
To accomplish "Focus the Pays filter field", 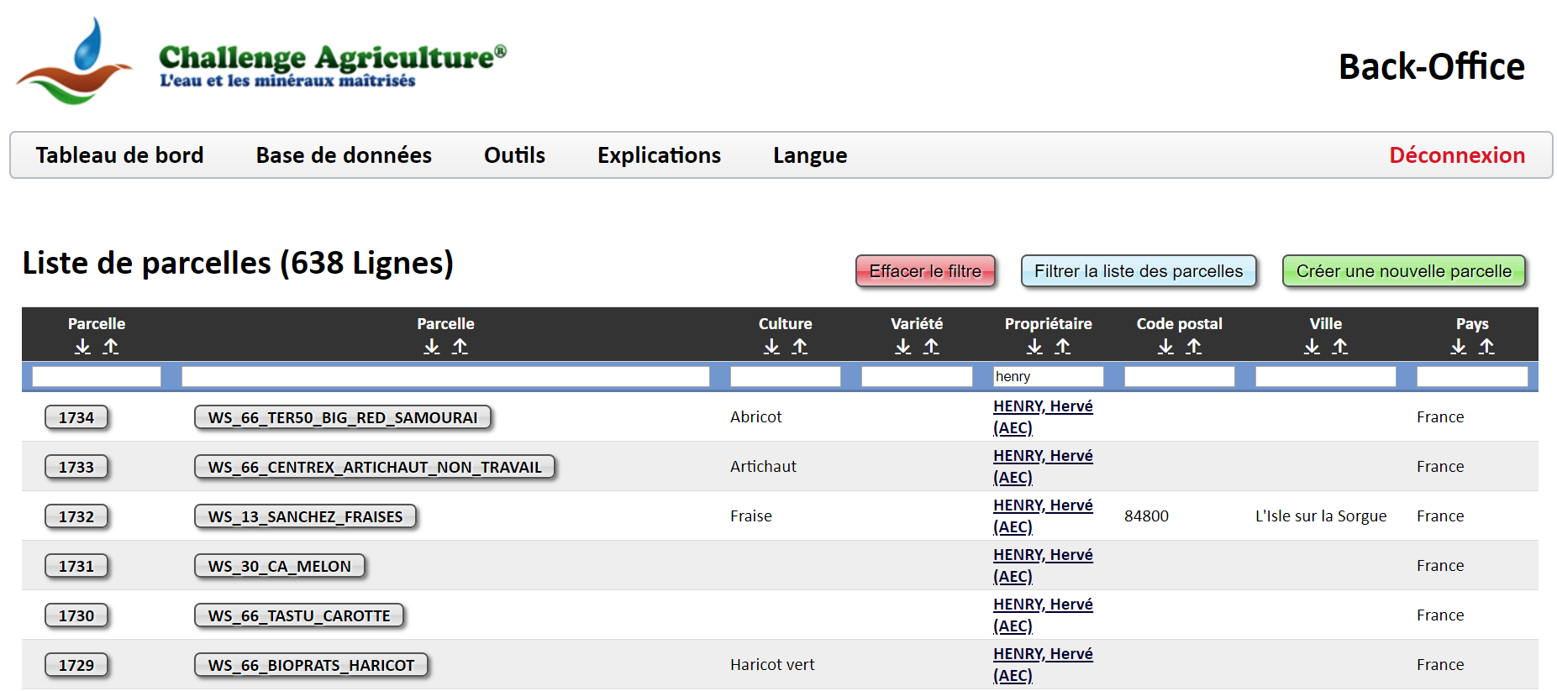I will [1472, 376].
